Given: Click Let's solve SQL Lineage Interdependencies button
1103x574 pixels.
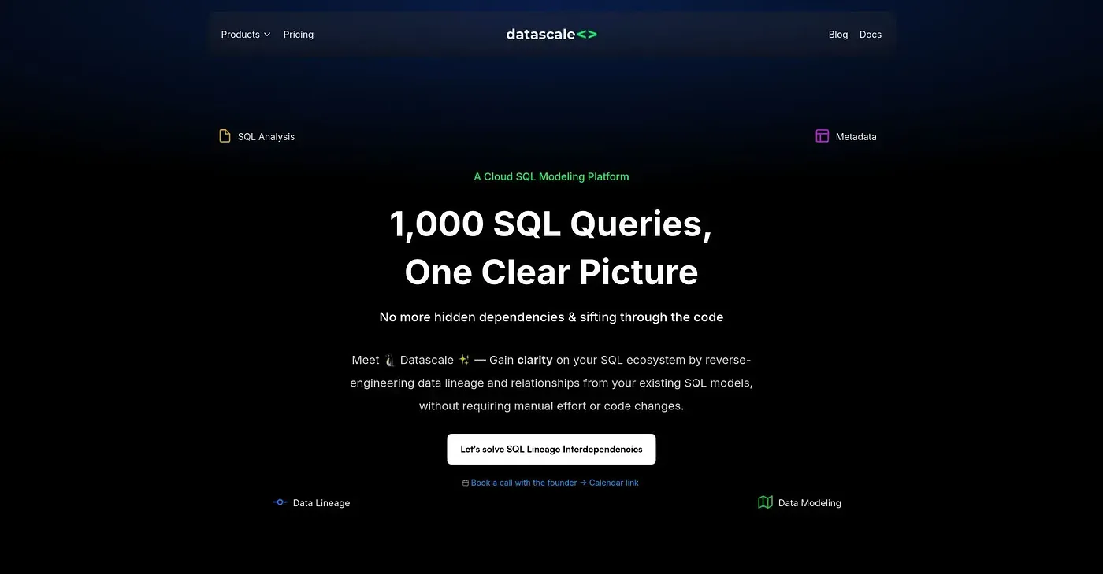Looking at the screenshot, I should [551, 449].
